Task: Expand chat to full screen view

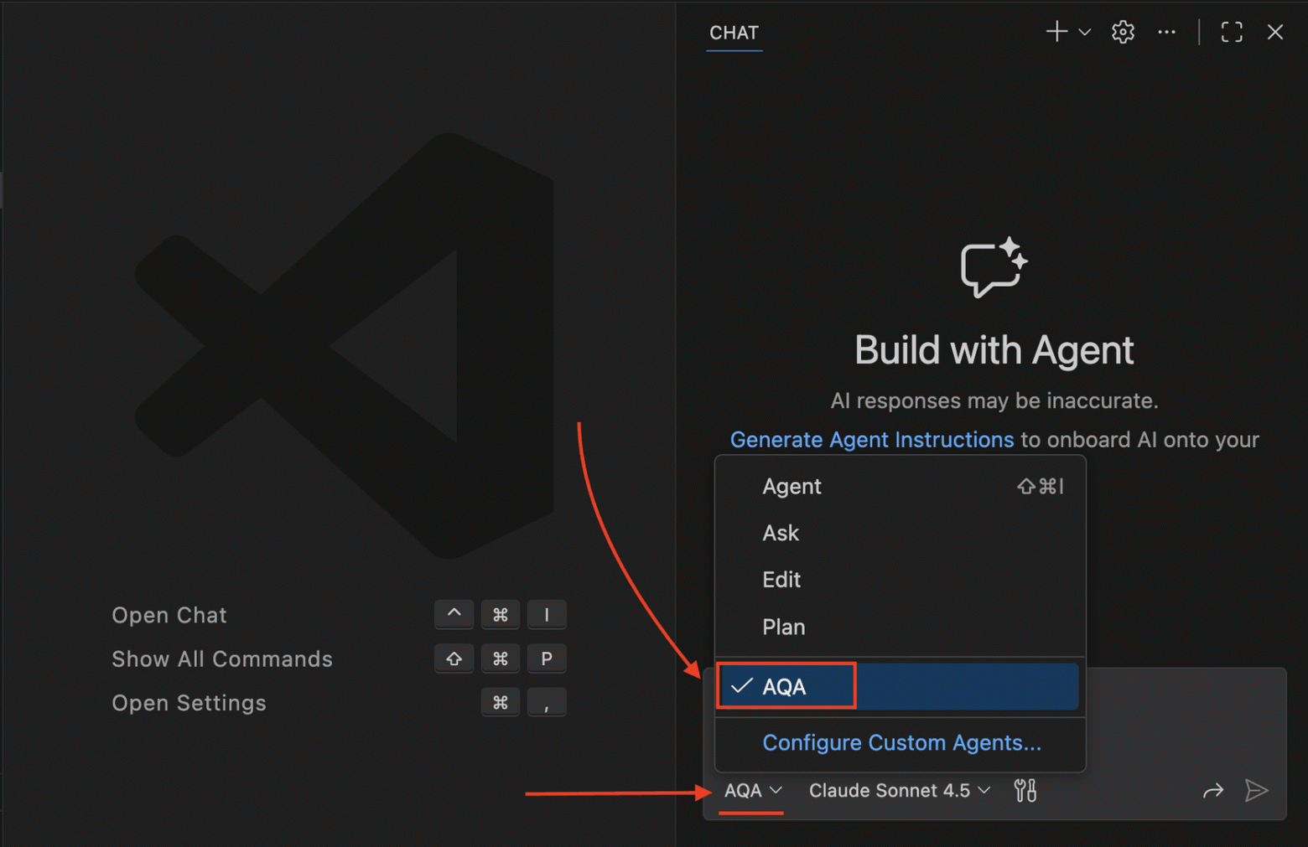Action: [1231, 32]
